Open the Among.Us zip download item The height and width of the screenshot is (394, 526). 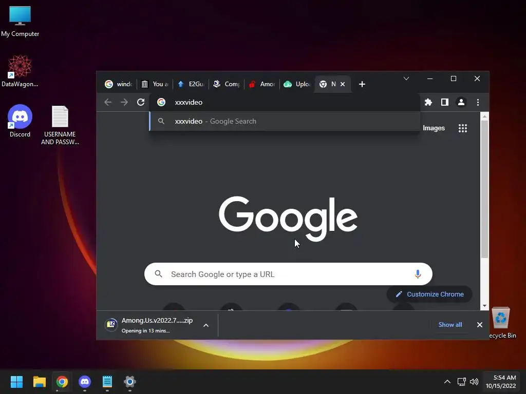(x=149, y=325)
